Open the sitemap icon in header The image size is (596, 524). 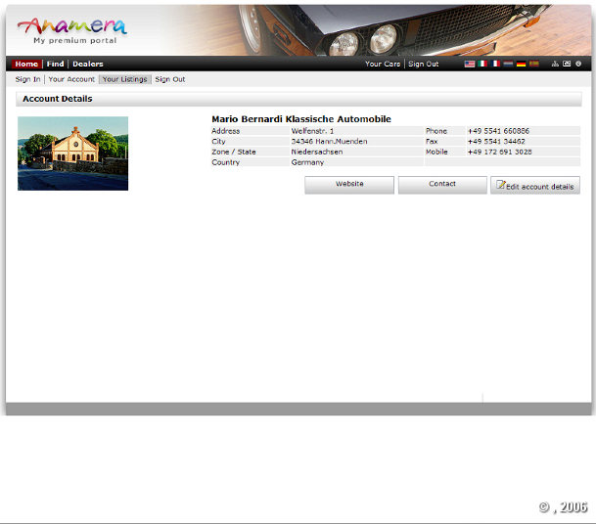coord(555,64)
